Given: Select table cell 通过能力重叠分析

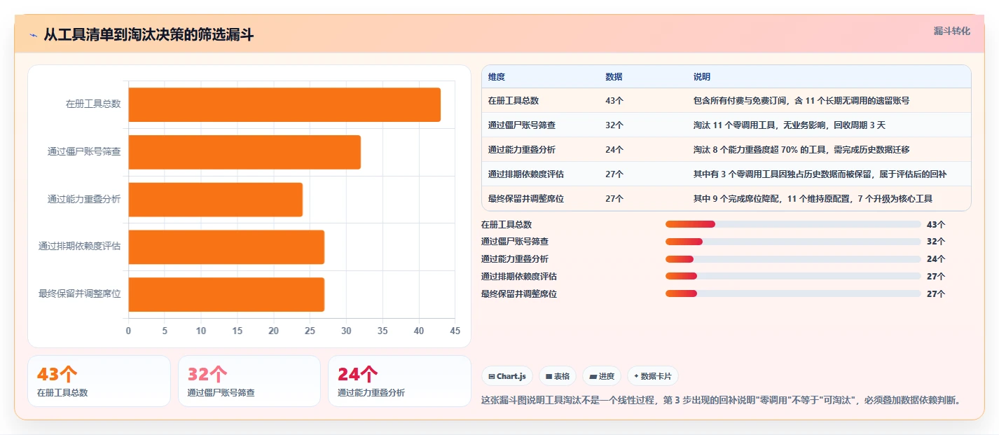Looking at the screenshot, I should click(522, 150).
